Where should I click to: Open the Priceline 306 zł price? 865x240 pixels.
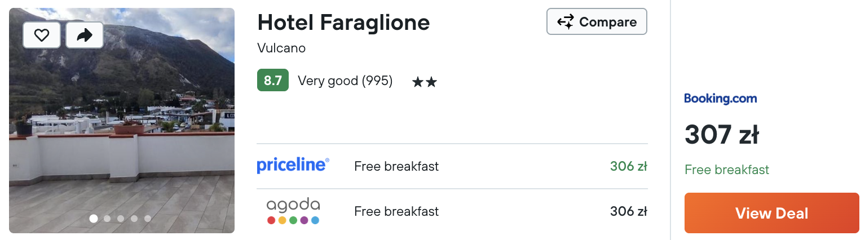pos(628,166)
